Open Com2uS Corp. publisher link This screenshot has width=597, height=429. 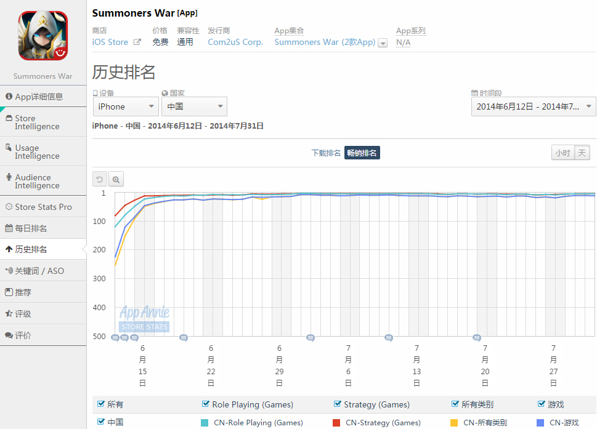coord(235,42)
